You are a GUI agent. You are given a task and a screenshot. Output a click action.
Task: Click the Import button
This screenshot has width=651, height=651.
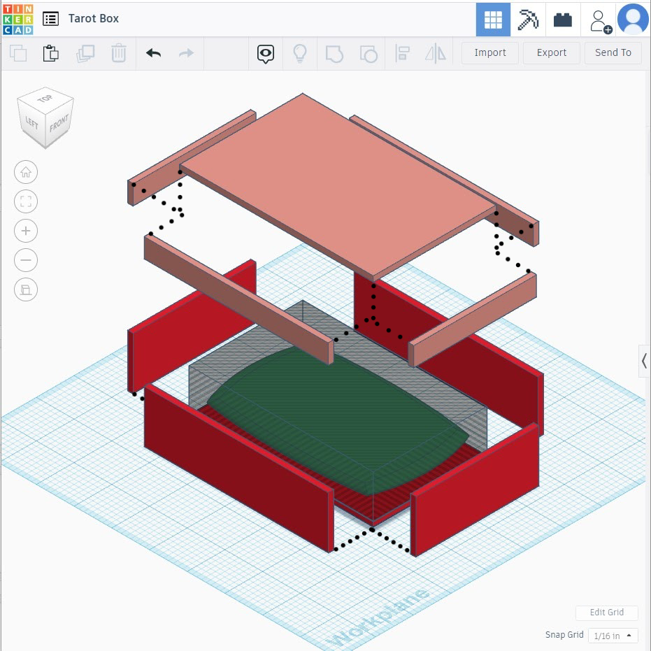tap(490, 52)
